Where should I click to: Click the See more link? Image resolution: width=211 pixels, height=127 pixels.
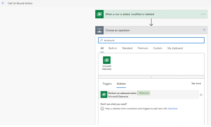(x=196, y=83)
